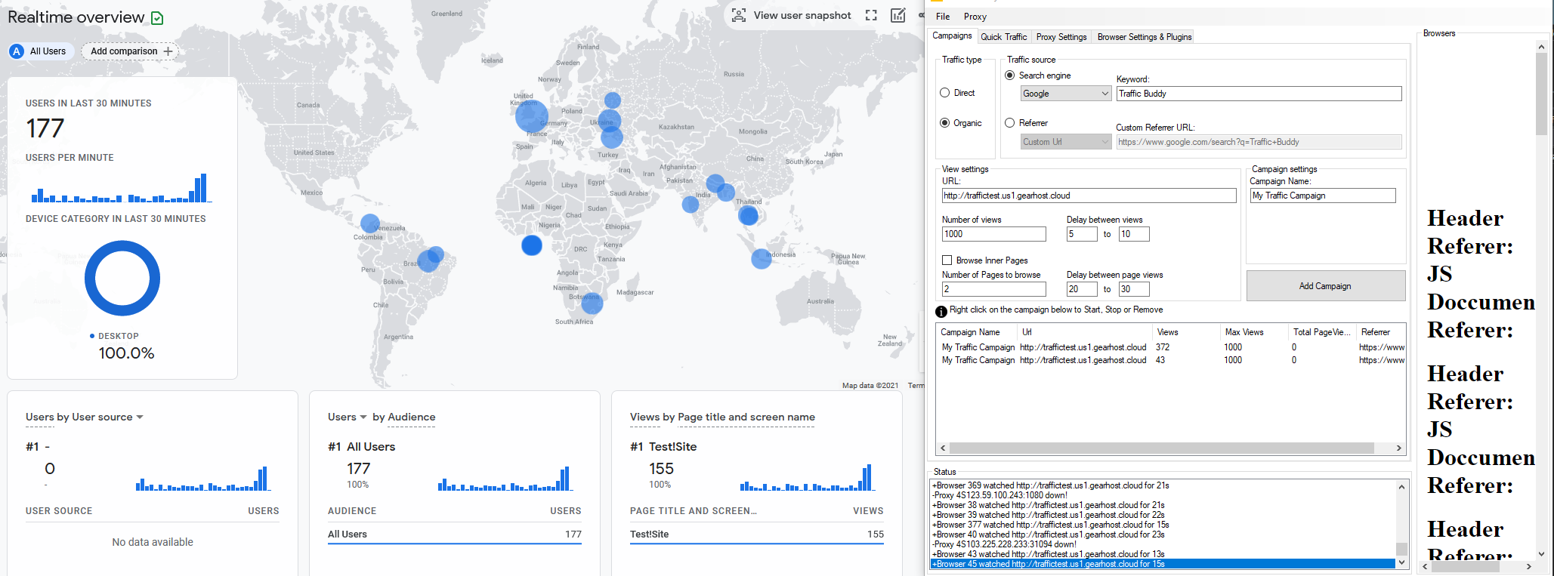Open the Google search engine dropdown
Viewport: 1554px width, 576px height.
pyautogui.click(x=1066, y=94)
